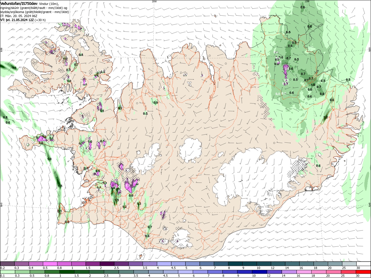Pick the lower-row green swatch starting at 0.5
The width and height of the screenshot is (371, 278).
click(x=37, y=272)
